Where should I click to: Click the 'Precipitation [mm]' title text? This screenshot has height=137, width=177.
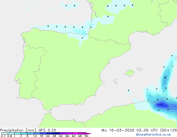pos(18,130)
